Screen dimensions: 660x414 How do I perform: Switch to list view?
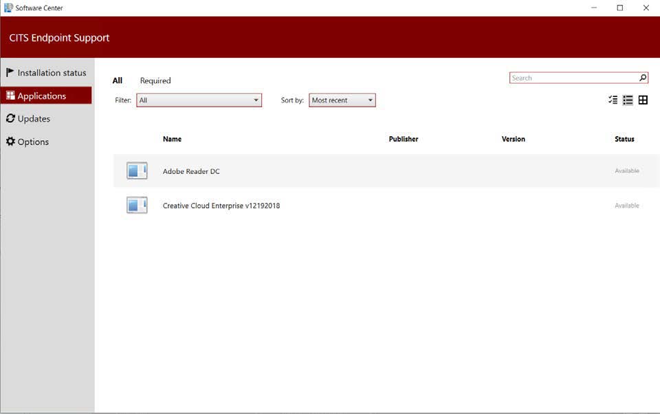[x=628, y=100]
